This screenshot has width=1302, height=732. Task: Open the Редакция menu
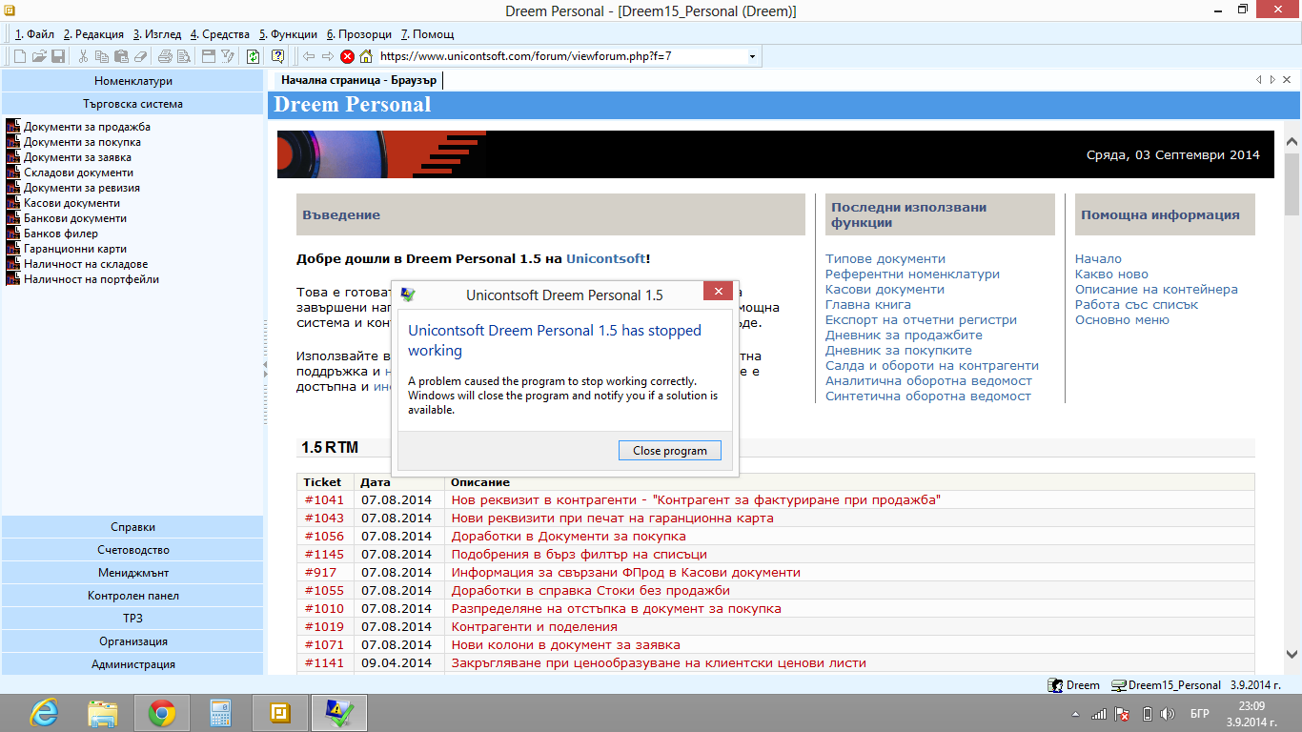tap(93, 34)
